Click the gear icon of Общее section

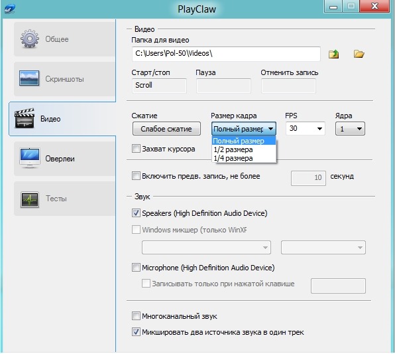click(30, 39)
